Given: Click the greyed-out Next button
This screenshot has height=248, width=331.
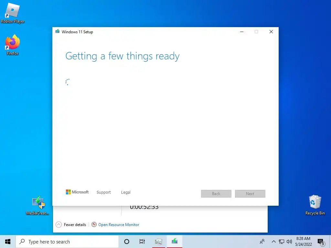Looking at the screenshot, I should [250, 194].
